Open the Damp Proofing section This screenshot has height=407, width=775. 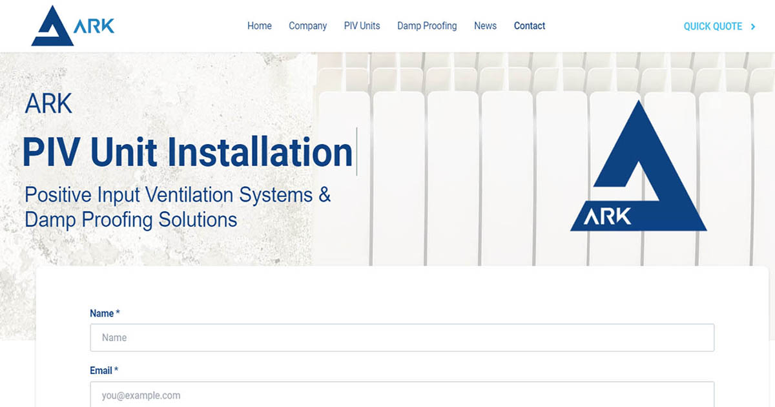tap(427, 26)
